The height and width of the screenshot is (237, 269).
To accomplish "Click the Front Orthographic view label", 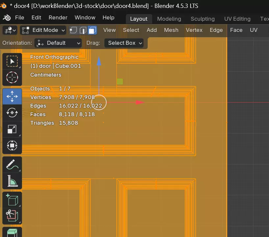I will pos(54,57).
